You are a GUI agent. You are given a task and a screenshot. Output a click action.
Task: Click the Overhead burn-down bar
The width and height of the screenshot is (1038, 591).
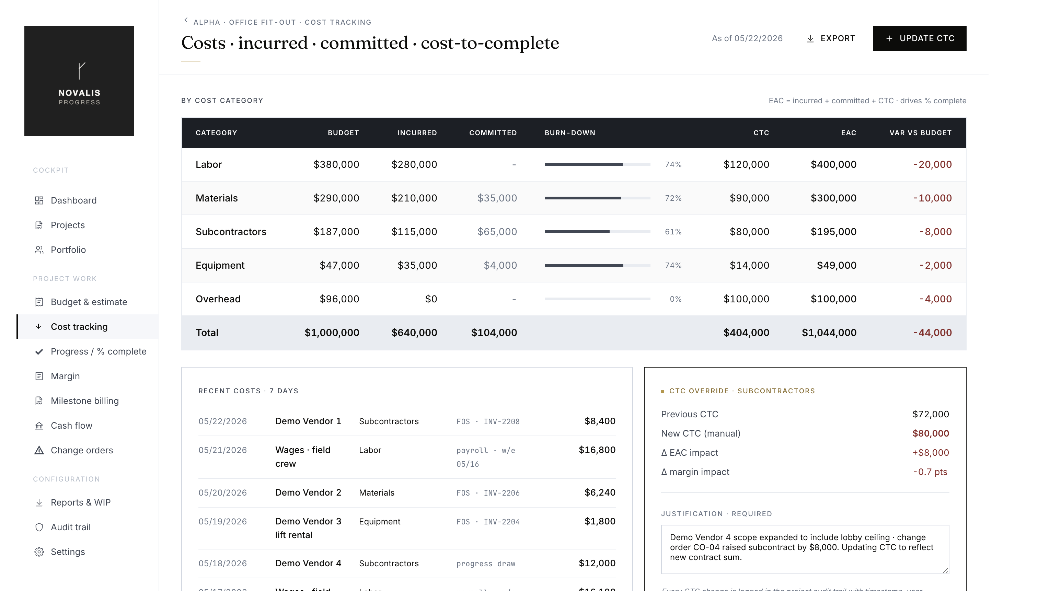597,299
